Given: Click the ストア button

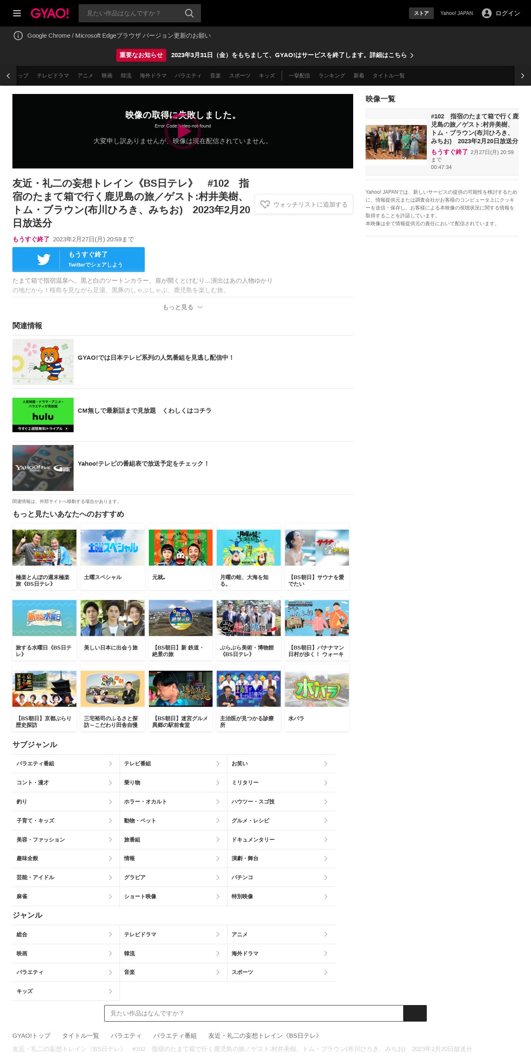Looking at the screenshot, I should [421, 13].
